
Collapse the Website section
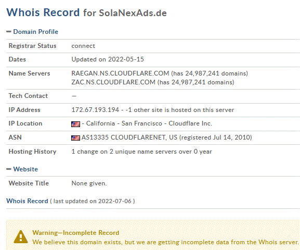tap(22, 169)
